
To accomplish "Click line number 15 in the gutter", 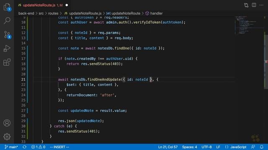I will 23,48.
